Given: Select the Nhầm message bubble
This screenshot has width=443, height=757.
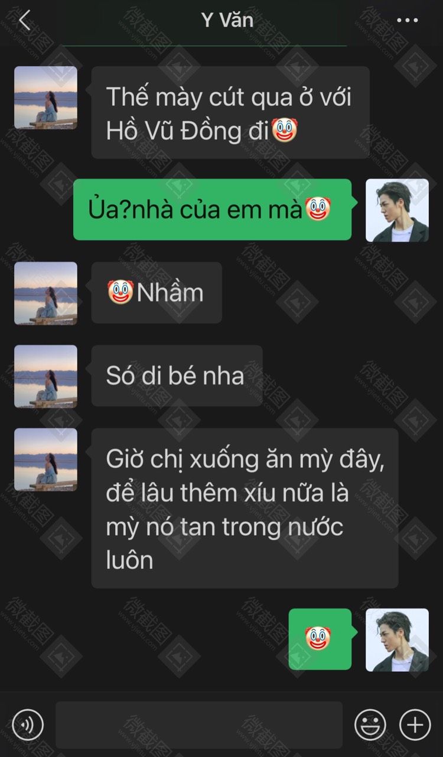Looking at the screenshot, I should pyautogui.click(x=157, y=293).
